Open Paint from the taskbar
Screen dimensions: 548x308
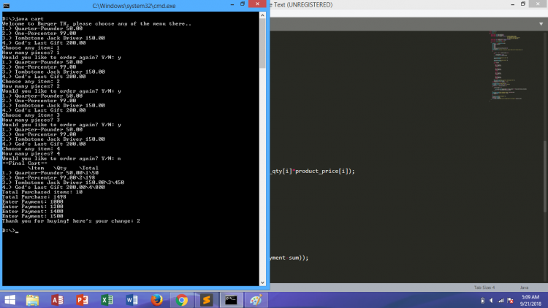tap(256, 300)
